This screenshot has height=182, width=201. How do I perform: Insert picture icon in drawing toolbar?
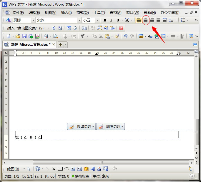click(x=99, y=169)
